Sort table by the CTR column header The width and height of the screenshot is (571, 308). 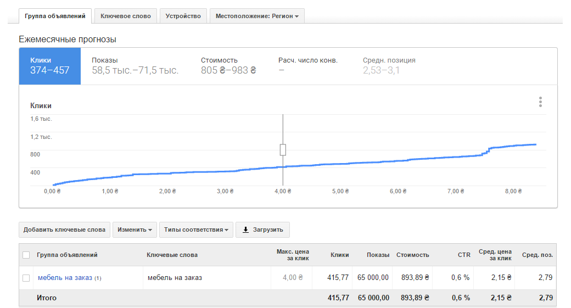(464, 255)
